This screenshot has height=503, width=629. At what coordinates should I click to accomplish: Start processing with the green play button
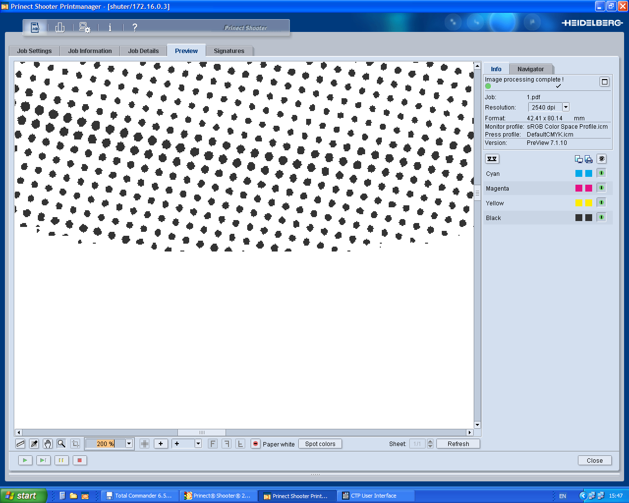pyautogui.click(x=25, y=460)
